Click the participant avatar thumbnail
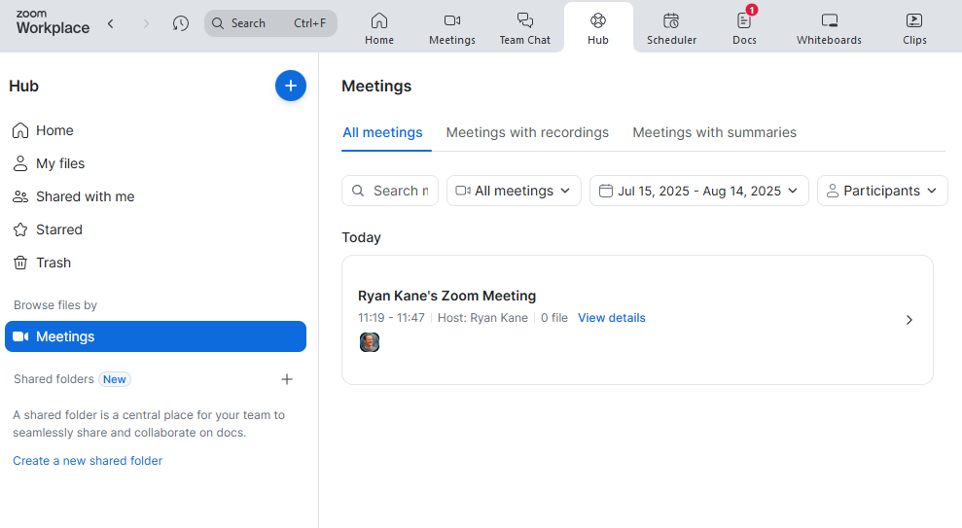This screenshot has width=962, height=528. pyautogui.click(x=370, y=342)
